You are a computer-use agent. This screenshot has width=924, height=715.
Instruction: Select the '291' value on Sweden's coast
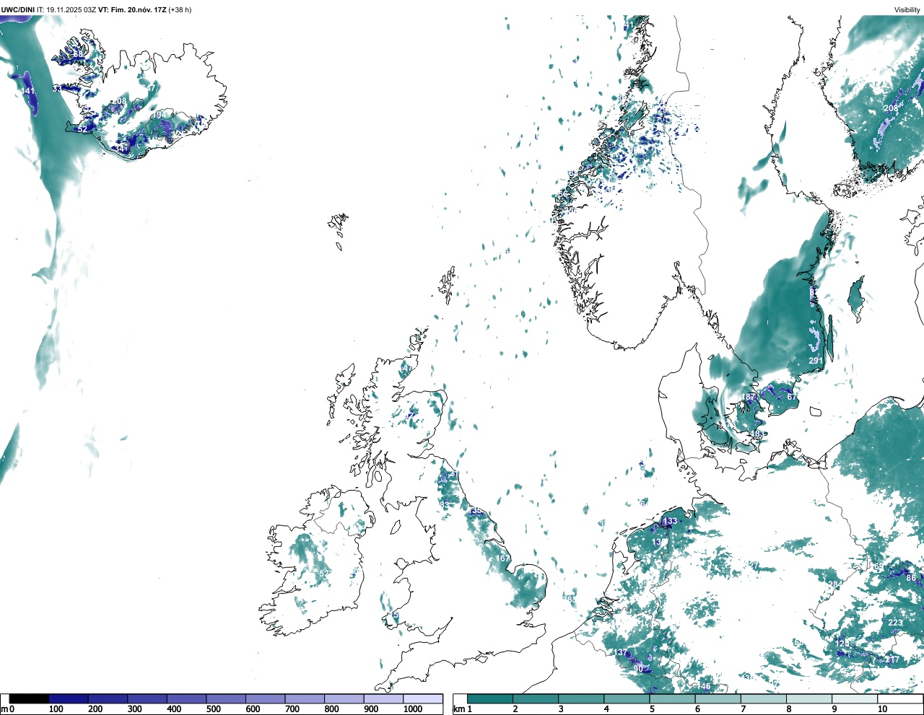point(816,361)
